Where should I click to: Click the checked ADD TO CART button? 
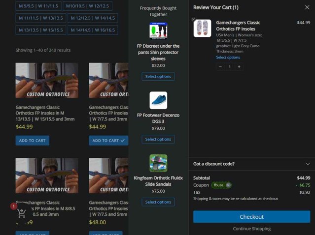(x=108, y=141)
